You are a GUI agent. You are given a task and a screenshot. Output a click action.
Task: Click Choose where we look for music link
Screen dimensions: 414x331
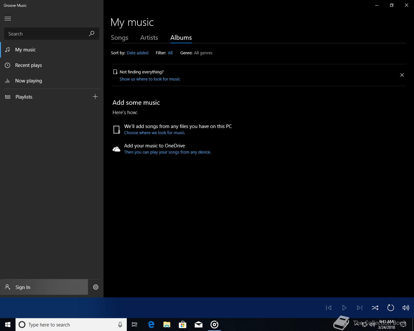[x=155, y=133]
